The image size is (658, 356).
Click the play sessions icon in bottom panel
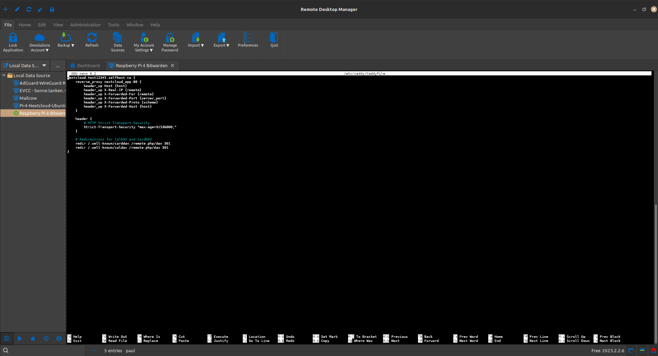coord(20,339)
